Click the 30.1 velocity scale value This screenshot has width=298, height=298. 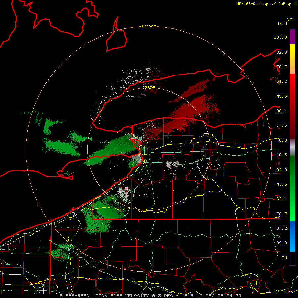[282, 111]
